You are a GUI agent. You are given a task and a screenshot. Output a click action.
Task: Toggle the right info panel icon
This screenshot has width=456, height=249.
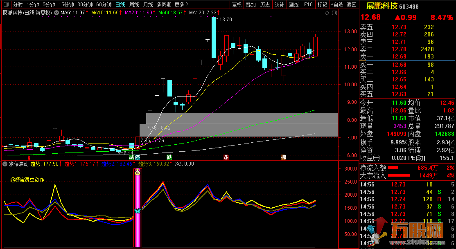click(x=334, y=13)
